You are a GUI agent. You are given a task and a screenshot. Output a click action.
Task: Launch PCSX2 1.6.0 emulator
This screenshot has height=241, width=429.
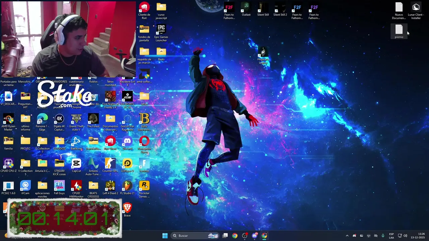8,188
